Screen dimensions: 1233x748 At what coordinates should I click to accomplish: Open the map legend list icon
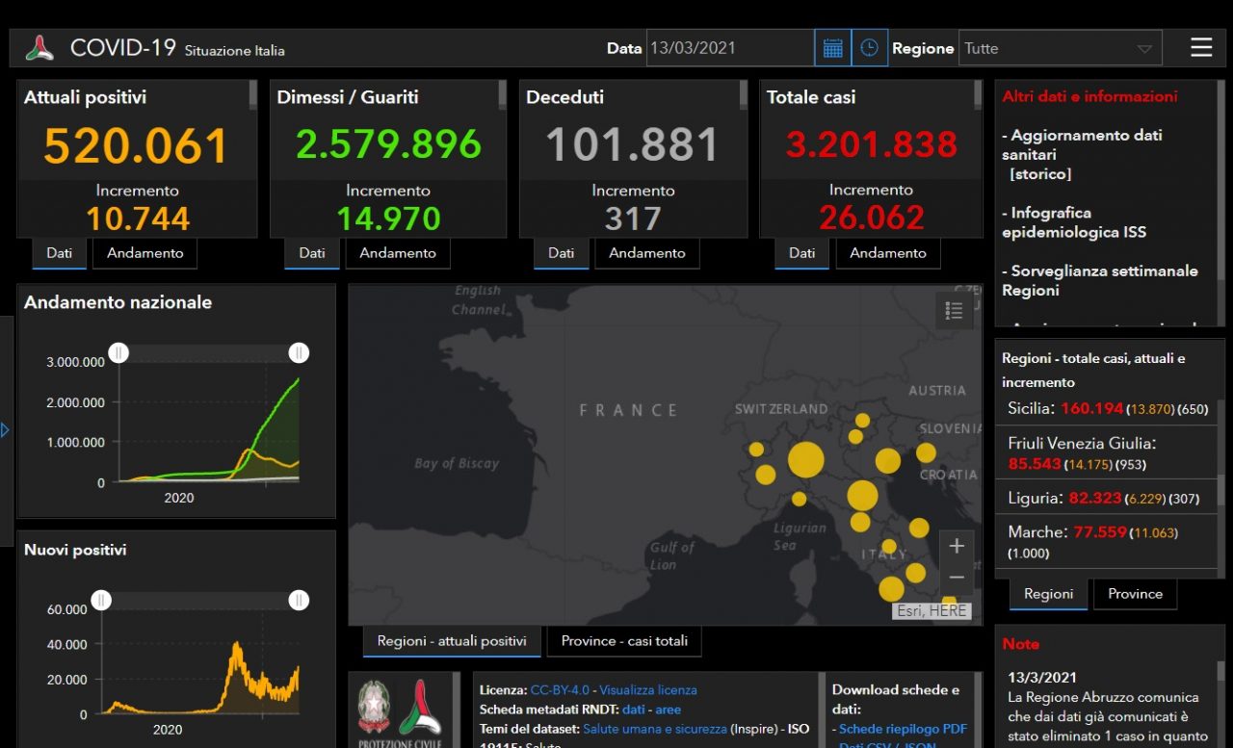[x=954, y=310]
